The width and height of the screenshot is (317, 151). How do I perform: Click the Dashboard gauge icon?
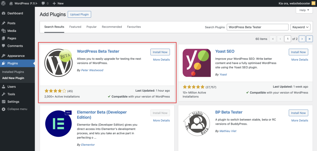(x=3, y=13)
